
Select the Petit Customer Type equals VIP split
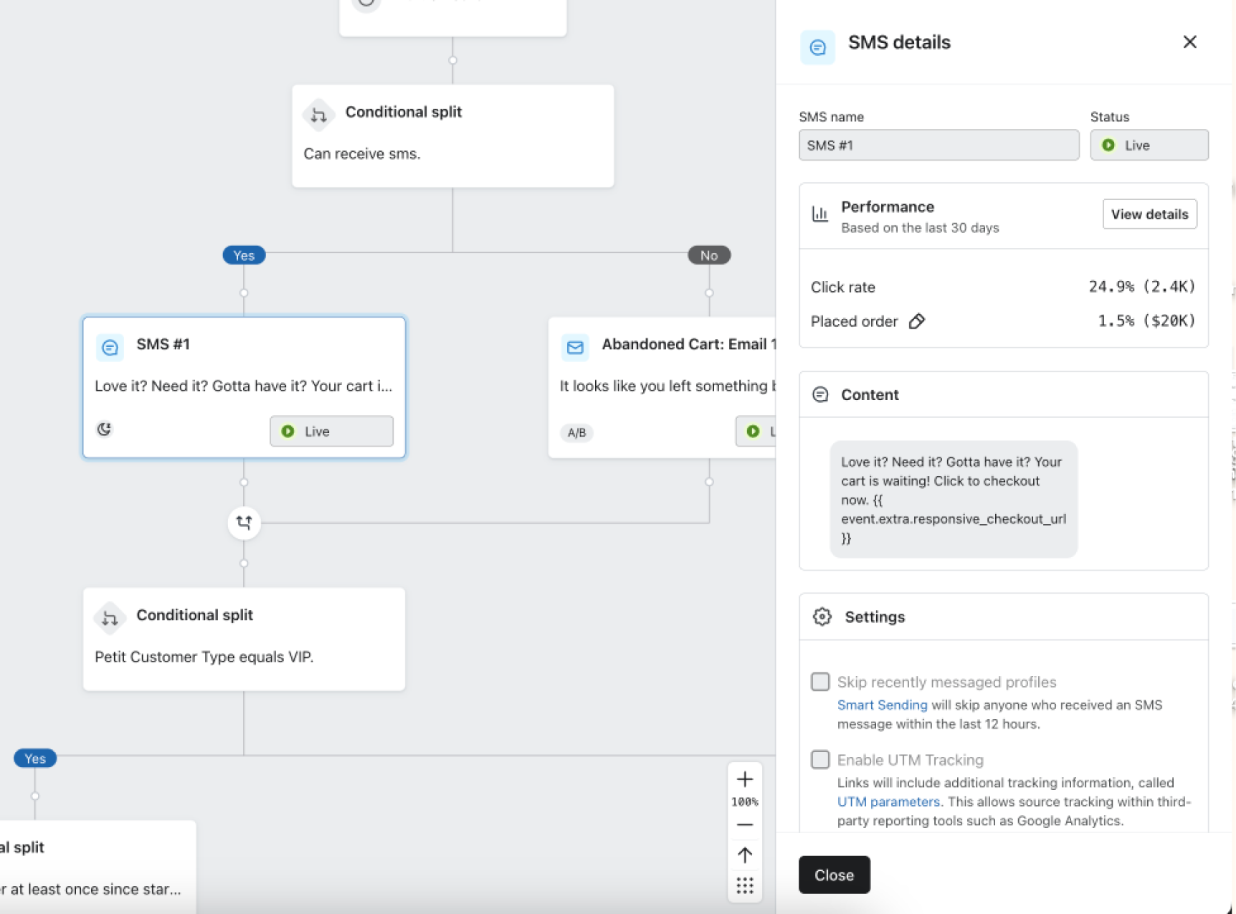244,639
